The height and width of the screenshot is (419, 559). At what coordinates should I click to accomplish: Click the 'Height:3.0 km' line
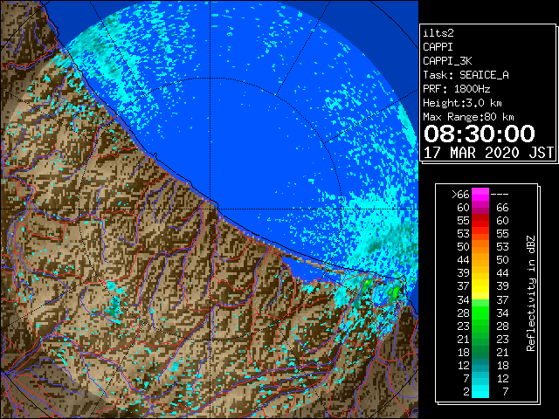tap(462, 103)
